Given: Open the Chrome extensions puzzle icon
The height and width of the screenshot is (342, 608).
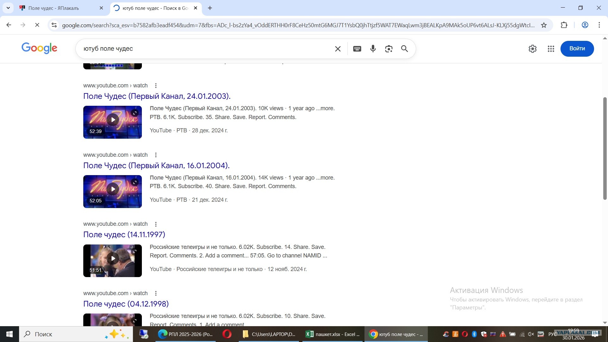Looking at the screenshot, I should point(564,25).
